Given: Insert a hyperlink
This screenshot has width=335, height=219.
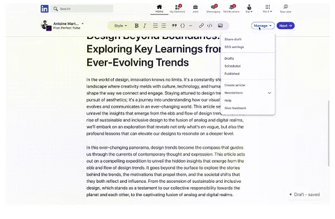Looking at the screenshot, I should [201, 26].
